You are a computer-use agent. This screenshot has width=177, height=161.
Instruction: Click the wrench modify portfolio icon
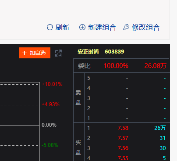click(126, 27)
